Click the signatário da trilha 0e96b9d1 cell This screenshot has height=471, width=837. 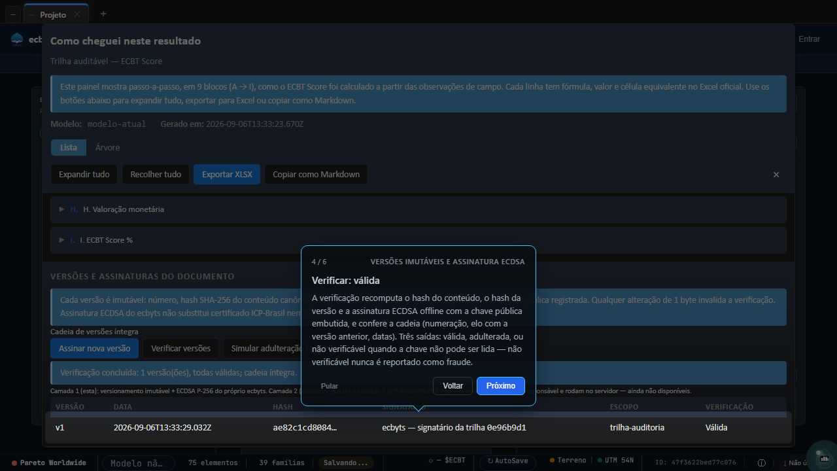(x=454, y=428)
